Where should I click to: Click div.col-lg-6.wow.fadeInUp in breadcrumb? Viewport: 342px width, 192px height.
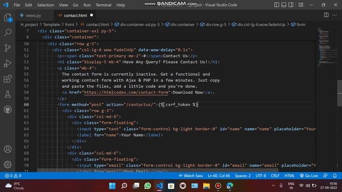(261, 25)
